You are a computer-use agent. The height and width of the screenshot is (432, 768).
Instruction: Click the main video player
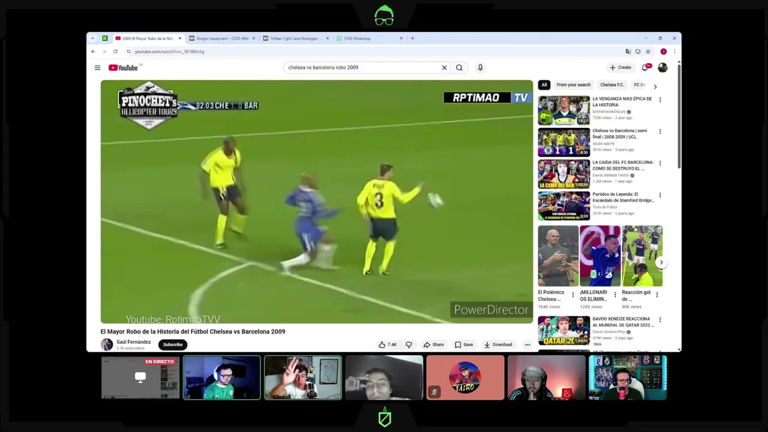[x=317, y=202]
